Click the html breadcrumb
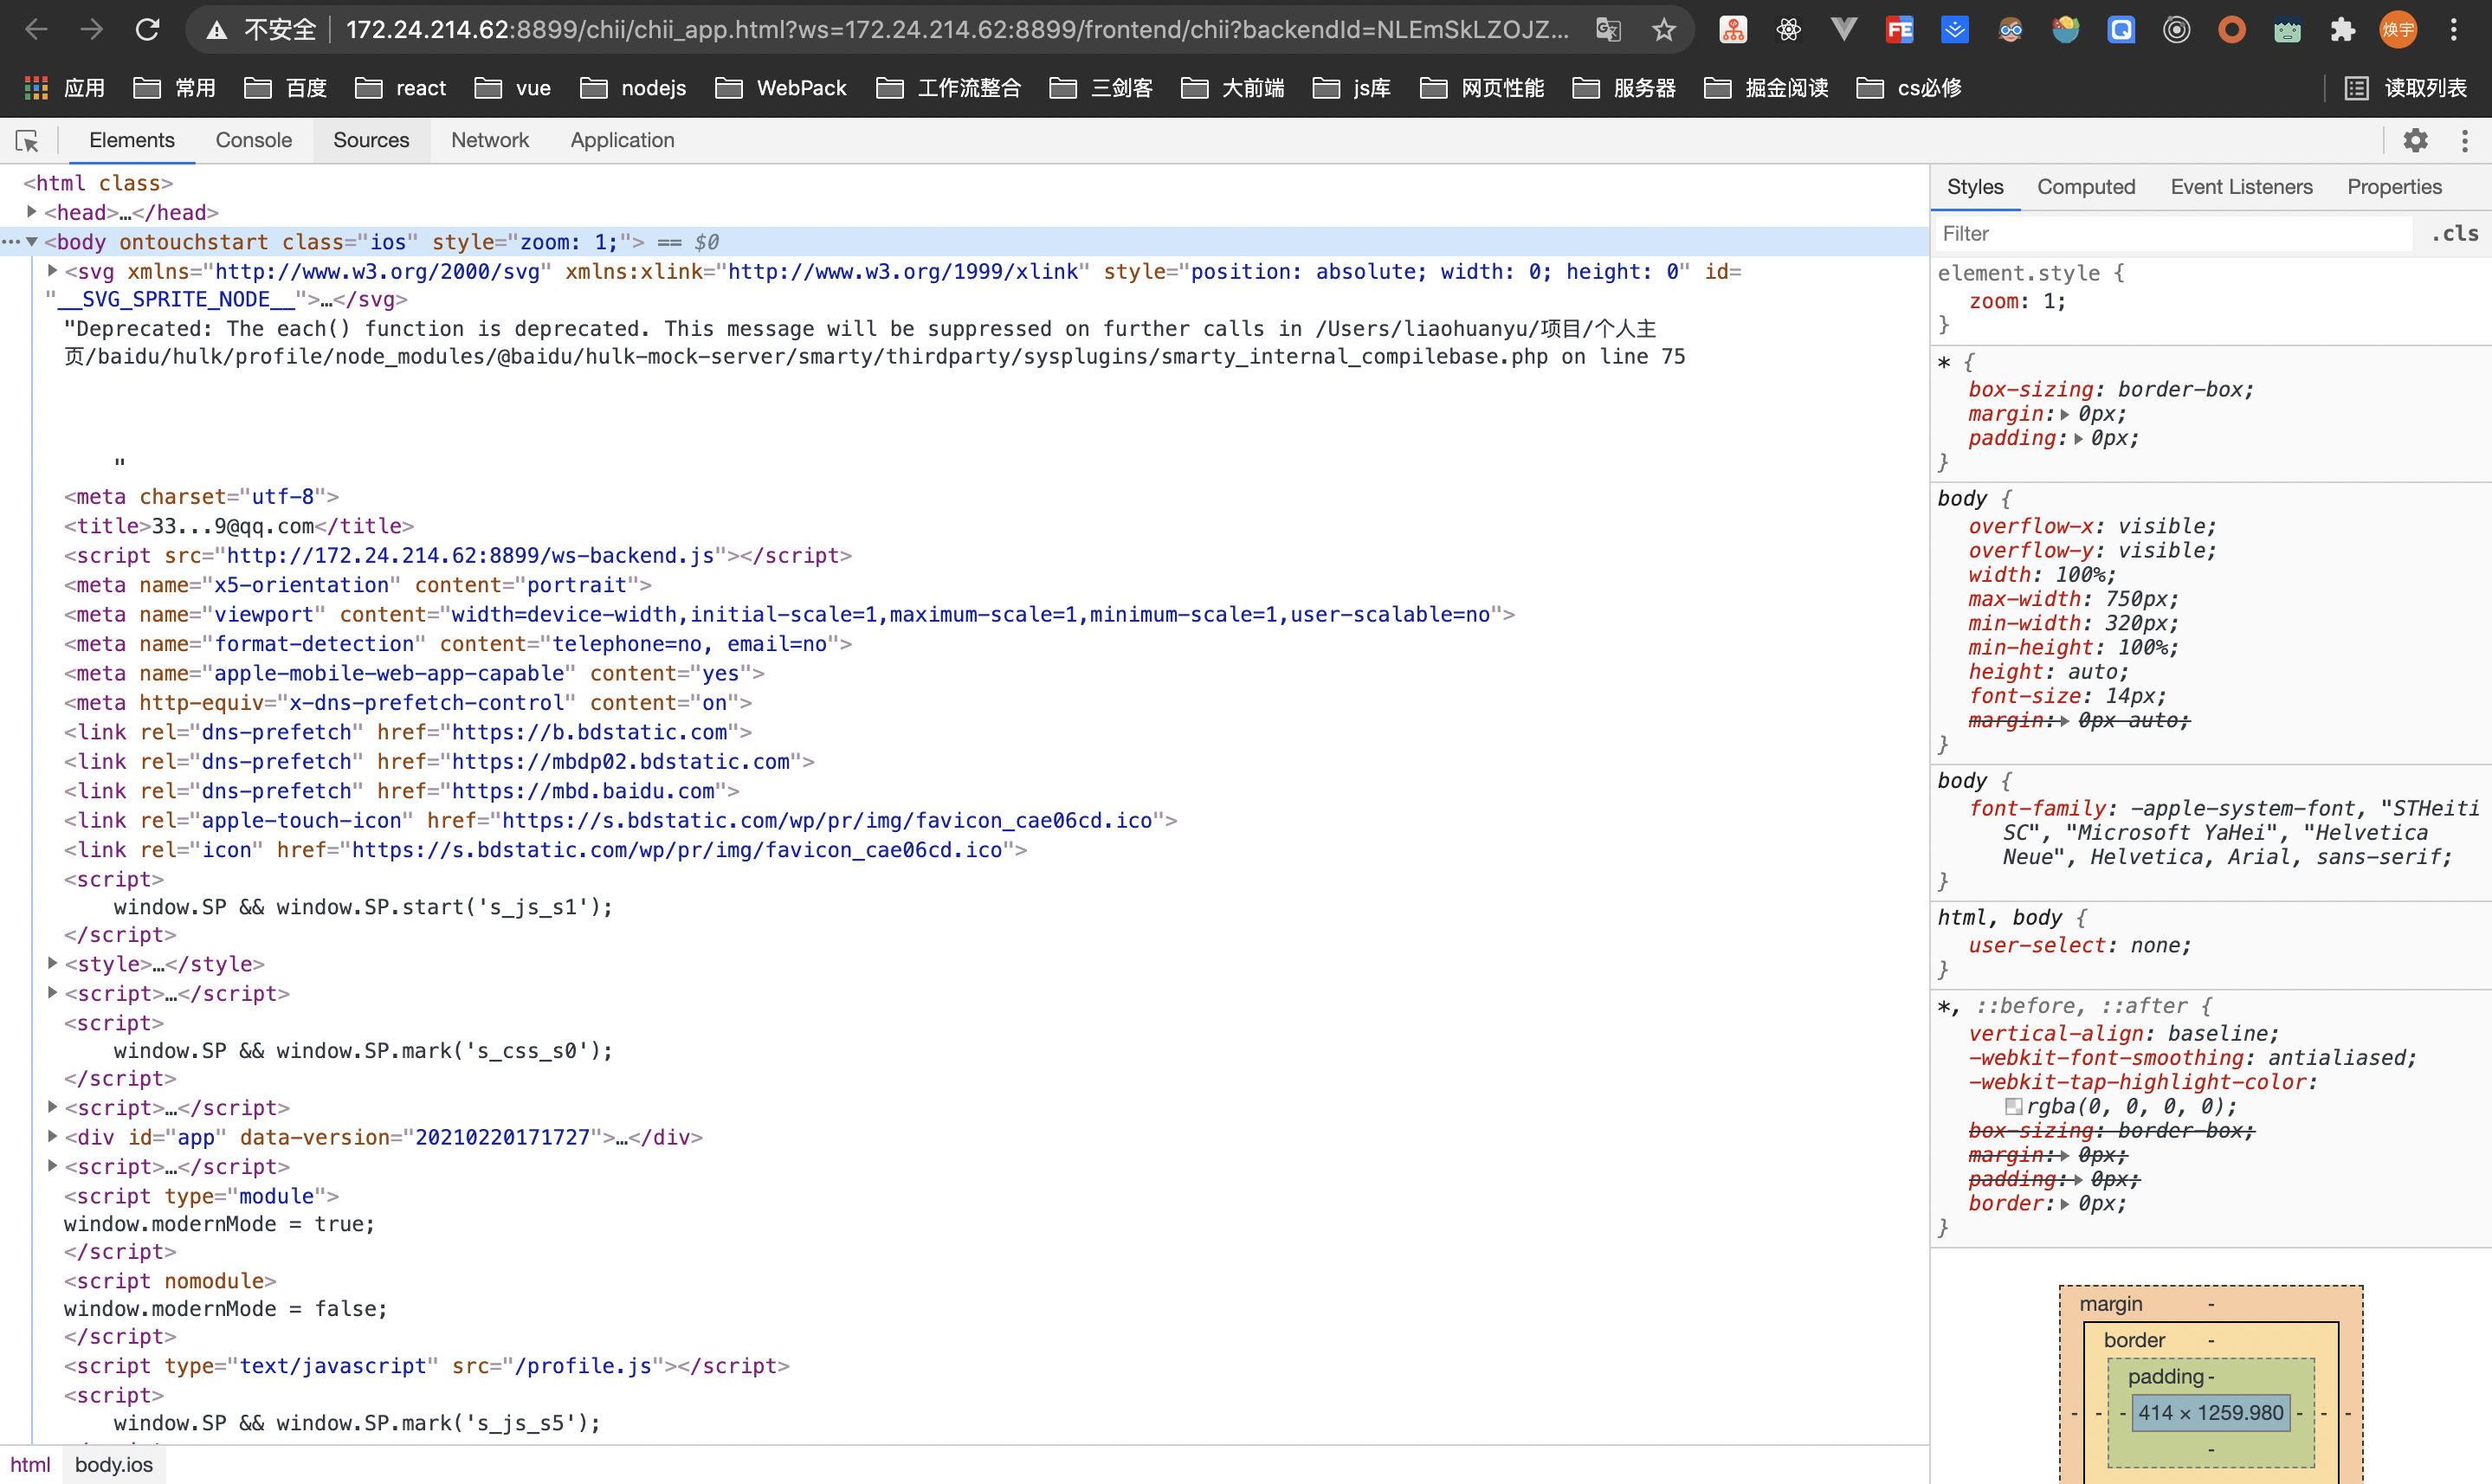This screenshot has height=1484, width=2492. tap(30, 1464)
